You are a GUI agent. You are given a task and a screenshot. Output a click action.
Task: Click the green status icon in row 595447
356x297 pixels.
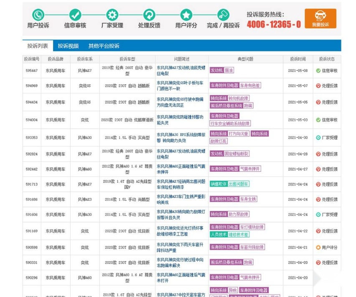pyautogui.click(x=318, y=71)
